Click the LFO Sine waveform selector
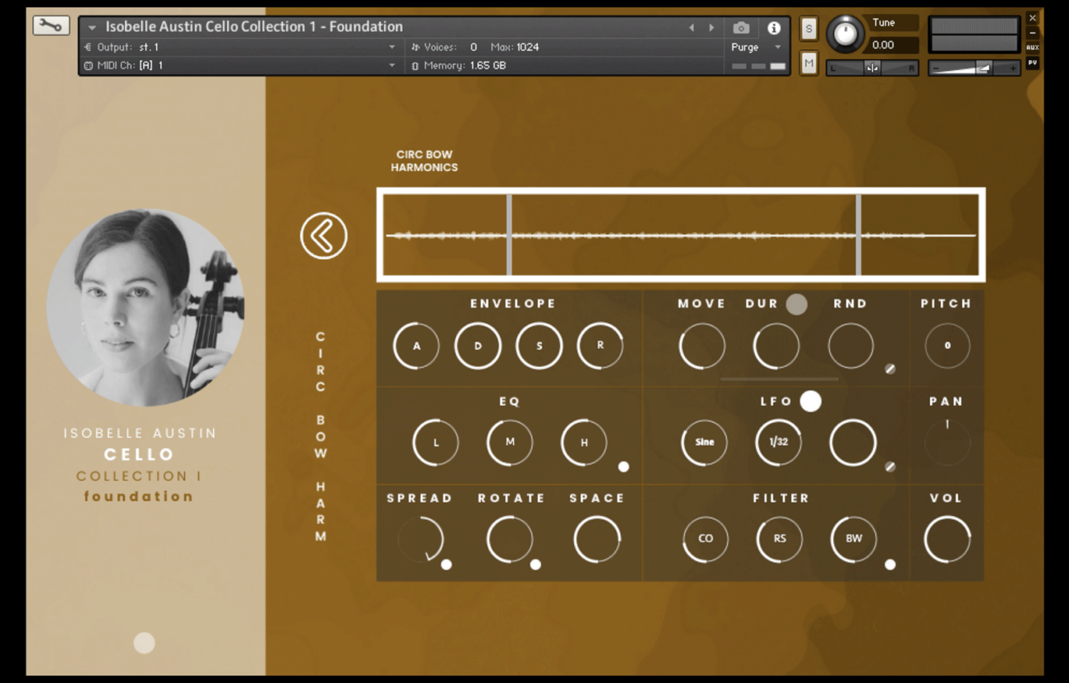The image size is (1069, 683). [x=705, y=442]
